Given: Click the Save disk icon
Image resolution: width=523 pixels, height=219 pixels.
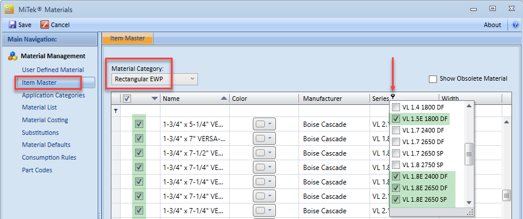Looking at the screenshot, I should (12, 25).
